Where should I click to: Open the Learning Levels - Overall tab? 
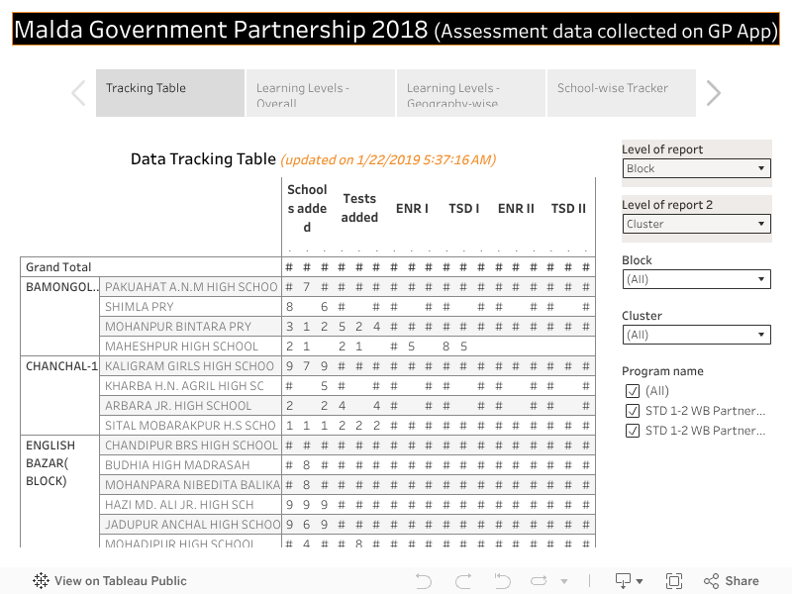[x=320, y=93]
